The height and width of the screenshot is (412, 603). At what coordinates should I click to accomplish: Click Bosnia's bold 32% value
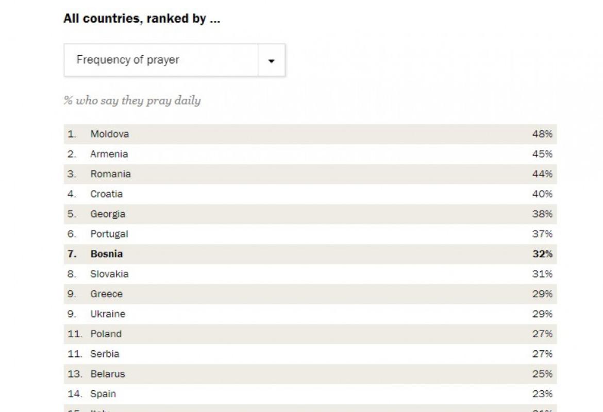(x=542, y=254)
